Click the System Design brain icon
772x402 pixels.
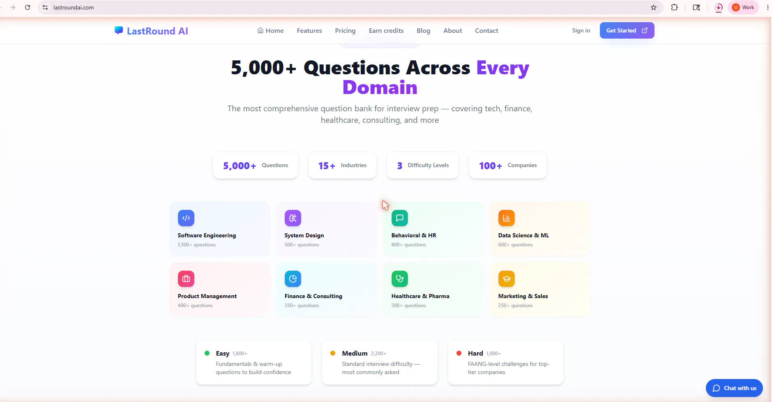coord(293,218)
